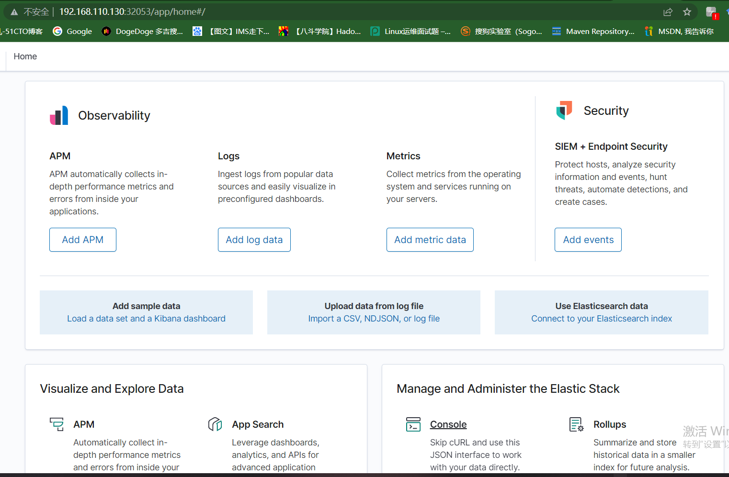Click the Observability heading text
Viewport: 729px width, 477px height.
pos(114,116)
